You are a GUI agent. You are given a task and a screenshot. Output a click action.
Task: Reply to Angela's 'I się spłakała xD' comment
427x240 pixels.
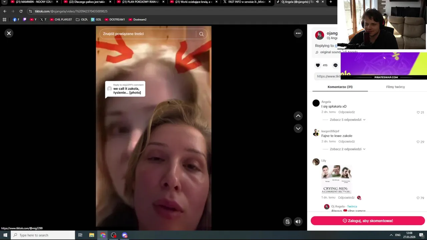tap(347, 112)
